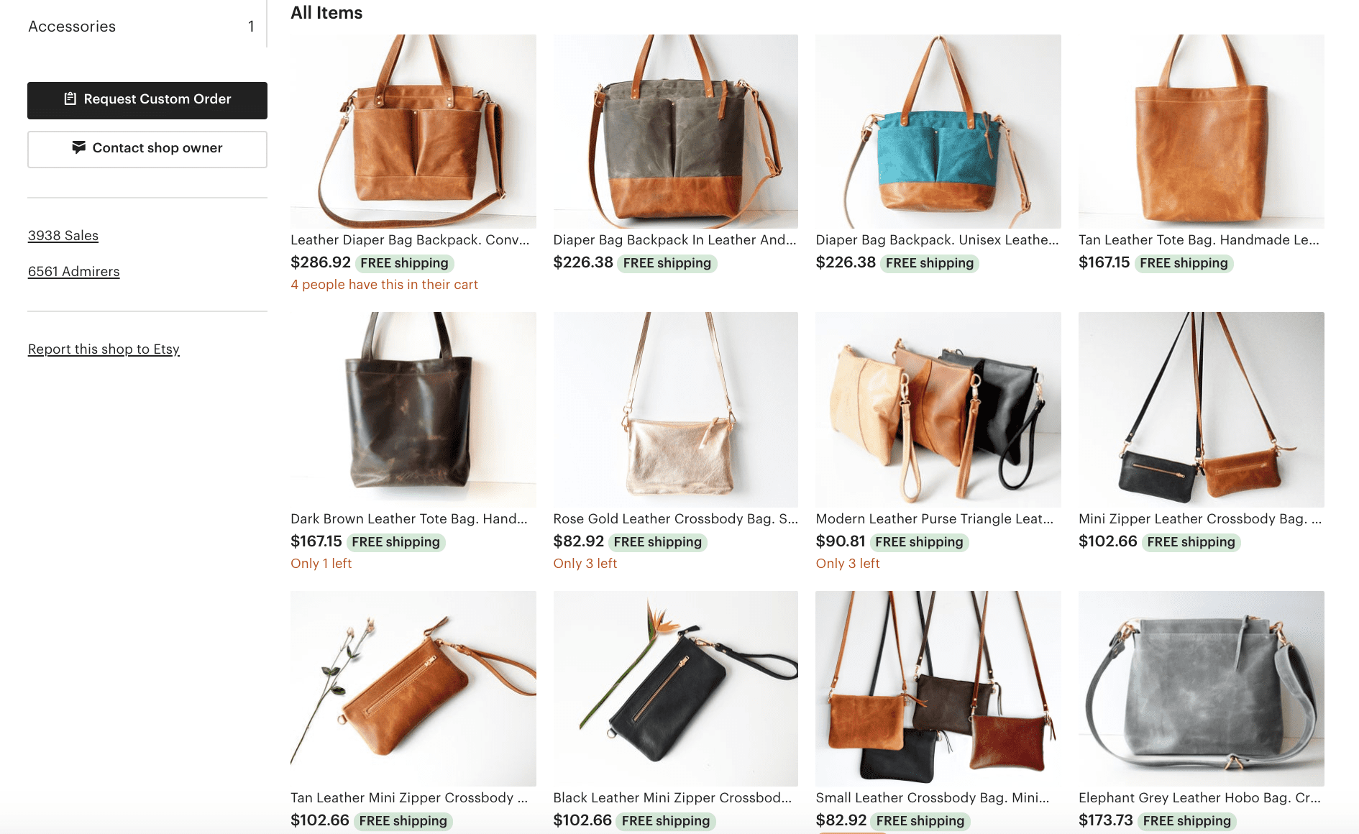Click Contact shop owner button
This screenshot has width=1359, height=834.
click(x=147, y=150)
